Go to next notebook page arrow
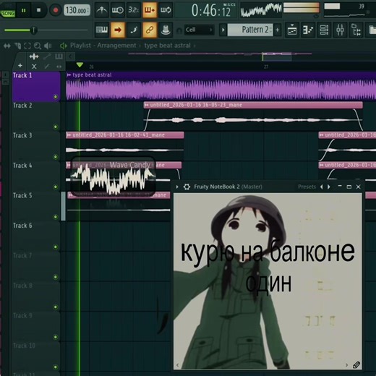The image size is (376, 376). click(x=346, y=365)
